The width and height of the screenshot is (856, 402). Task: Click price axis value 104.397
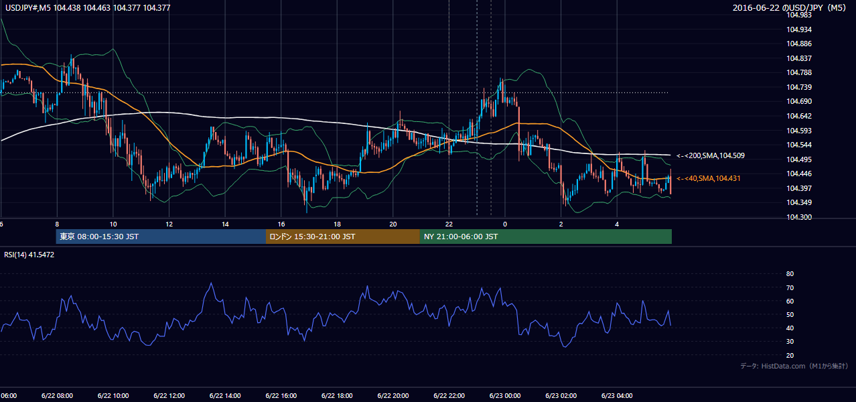[799, 188]
